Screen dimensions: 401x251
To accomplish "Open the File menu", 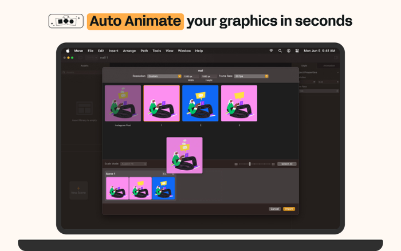I will tap(91, 50).
